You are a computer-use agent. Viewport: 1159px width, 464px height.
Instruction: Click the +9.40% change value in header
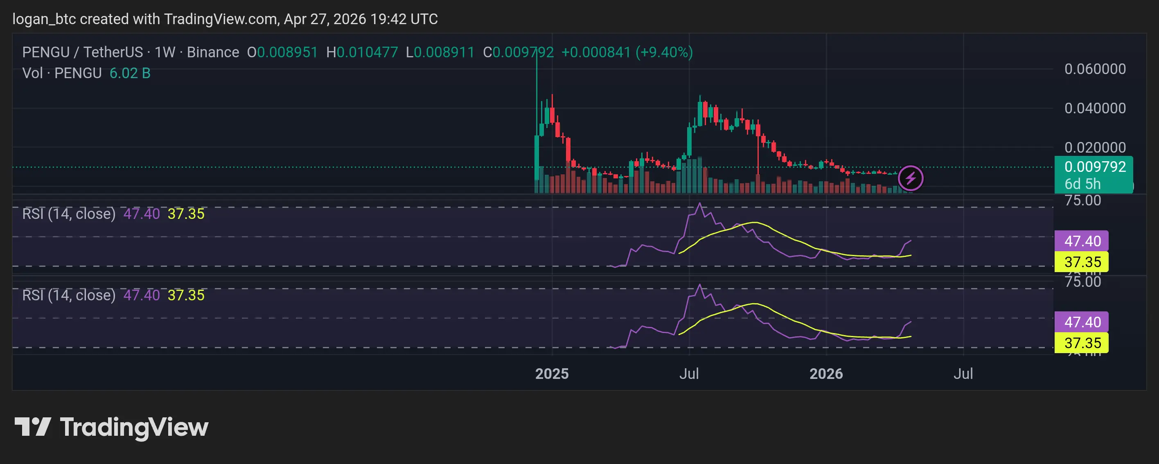tap(664, 52)
